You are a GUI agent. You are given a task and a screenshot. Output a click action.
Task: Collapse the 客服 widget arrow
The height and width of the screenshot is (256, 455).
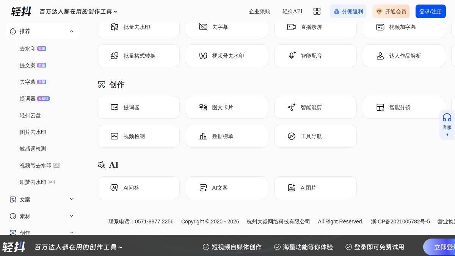click(447, 135)
